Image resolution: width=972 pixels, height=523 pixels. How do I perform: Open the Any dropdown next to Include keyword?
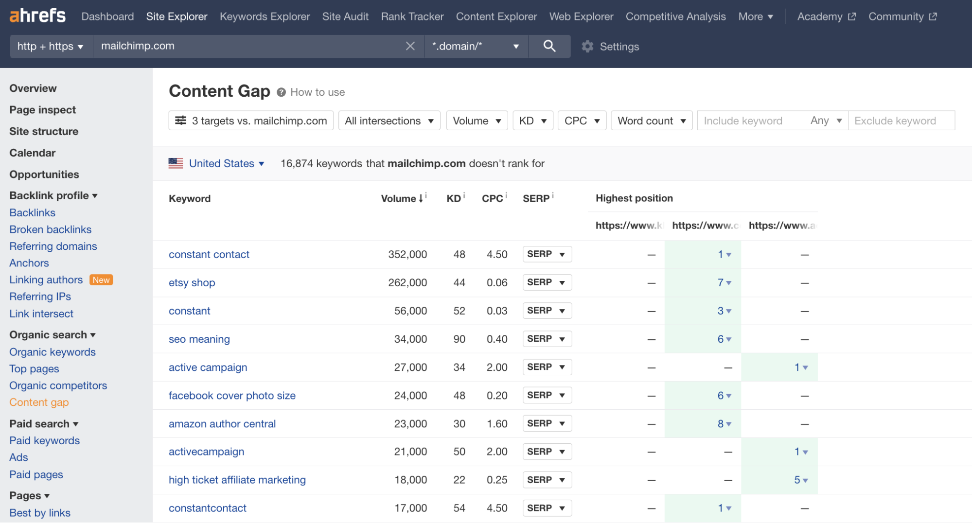coord(825,120)
